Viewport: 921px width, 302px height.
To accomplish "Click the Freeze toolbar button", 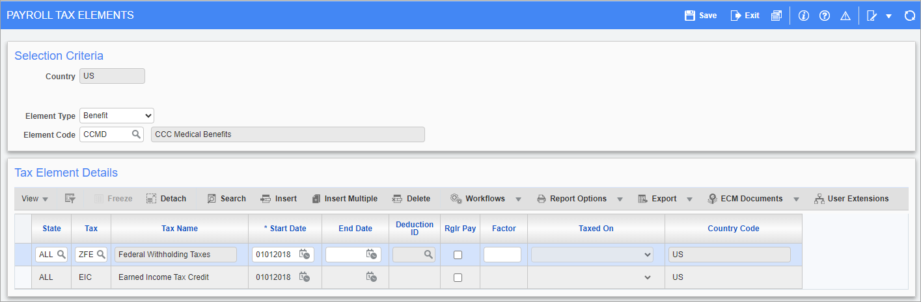I will coord(113,199).
